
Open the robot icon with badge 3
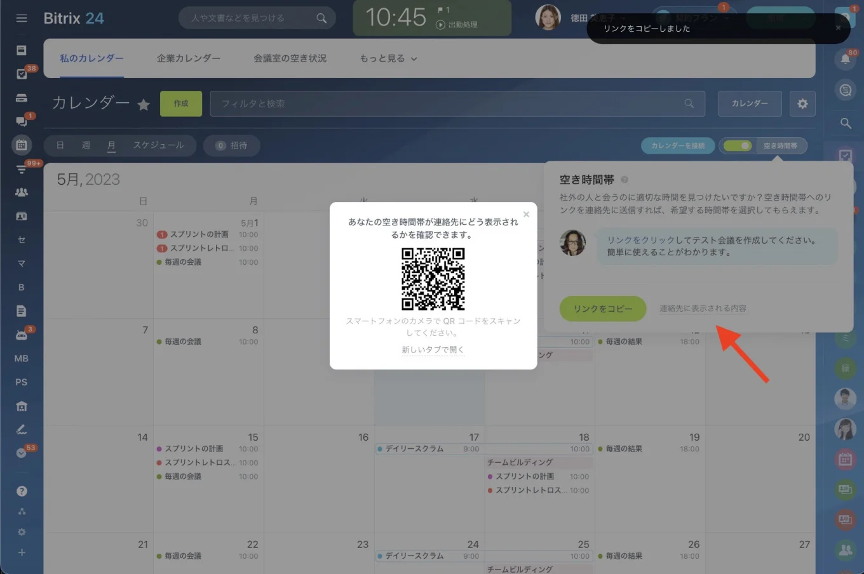(x=22, y=335)
